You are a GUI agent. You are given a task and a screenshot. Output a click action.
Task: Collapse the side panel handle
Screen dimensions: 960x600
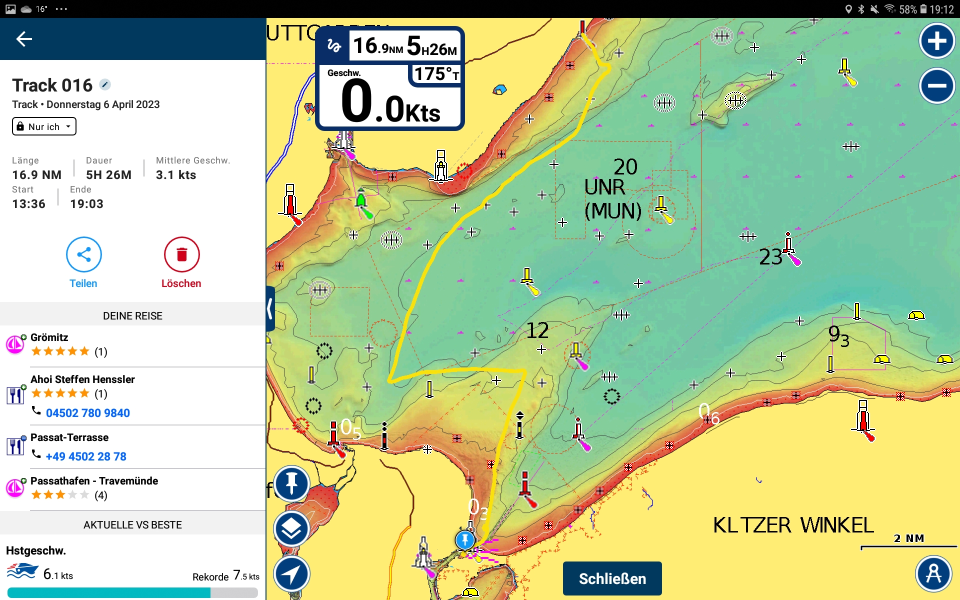[270, 308]
